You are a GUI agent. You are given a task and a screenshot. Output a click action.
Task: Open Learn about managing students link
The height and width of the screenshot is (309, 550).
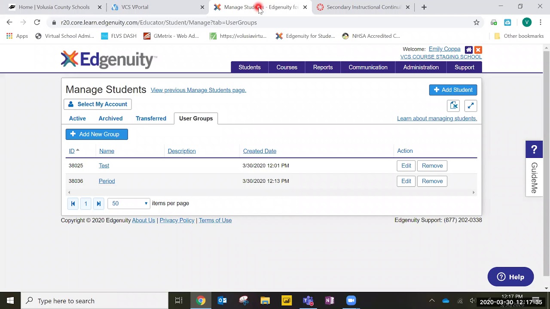(437, 118)
